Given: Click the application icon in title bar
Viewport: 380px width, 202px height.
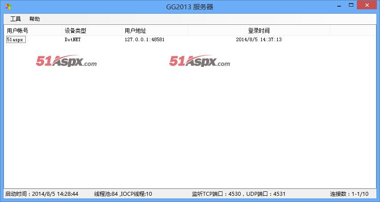Looking at the screenshot, I should (8, 7).
